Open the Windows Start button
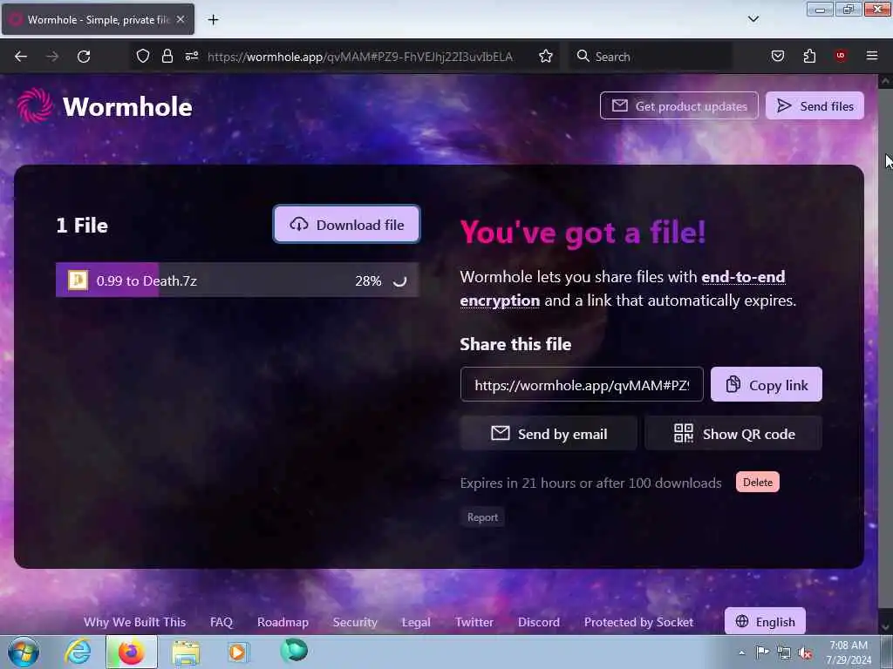The width and height of the screenshot is (893, 669). (x=24, y=652)
